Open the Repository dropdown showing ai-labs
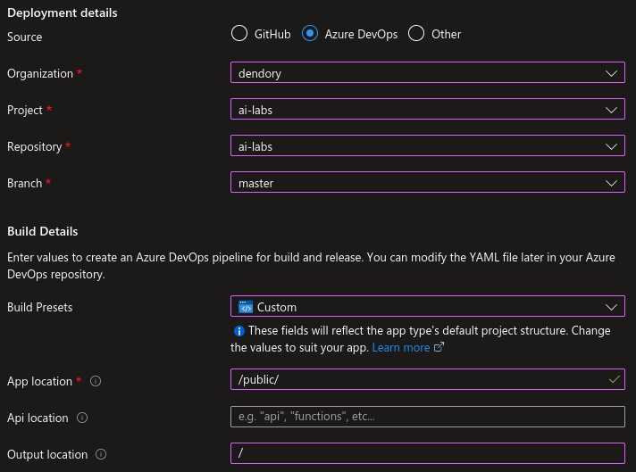Viewport: 636px width, 472px height. click(x=428, y=145)
